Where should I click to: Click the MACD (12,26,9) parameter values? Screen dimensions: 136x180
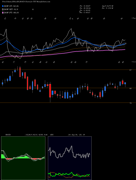pyautogui.click(x=36, y=135)
